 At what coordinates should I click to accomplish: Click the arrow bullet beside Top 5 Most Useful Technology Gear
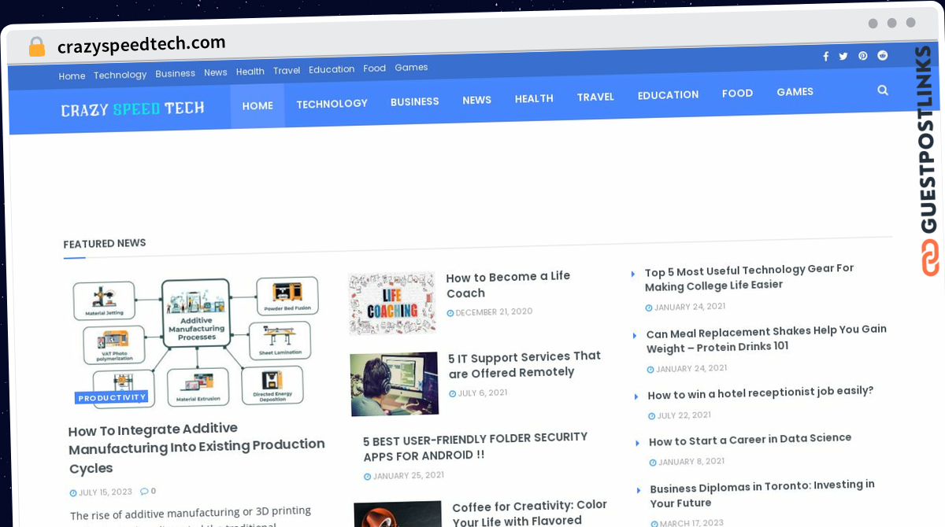point(633,274)
